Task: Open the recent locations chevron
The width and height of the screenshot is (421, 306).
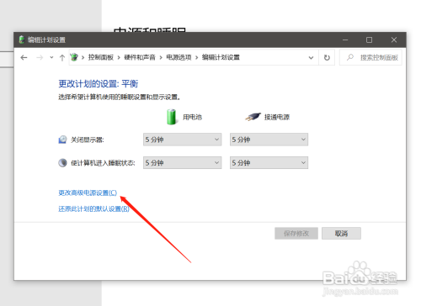Action: (x=51, y=58)
